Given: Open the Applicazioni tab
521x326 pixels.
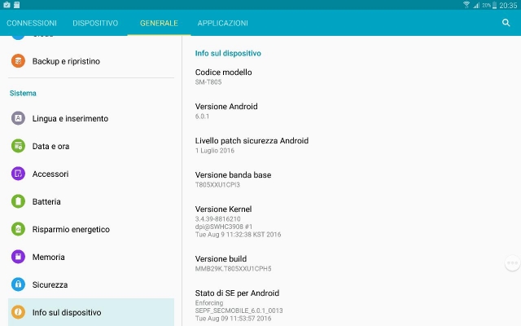Looking at the screenshot, I should tap(222, 23).
